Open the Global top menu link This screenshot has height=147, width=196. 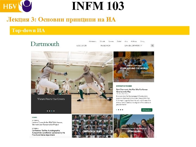(x=119, y=41)
